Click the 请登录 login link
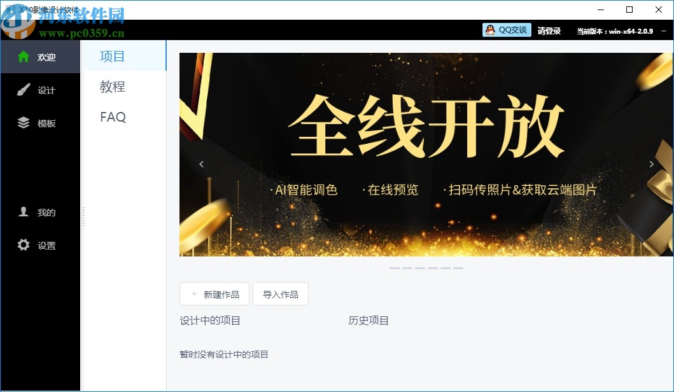 pyautogui.click(x=549, y=30)
